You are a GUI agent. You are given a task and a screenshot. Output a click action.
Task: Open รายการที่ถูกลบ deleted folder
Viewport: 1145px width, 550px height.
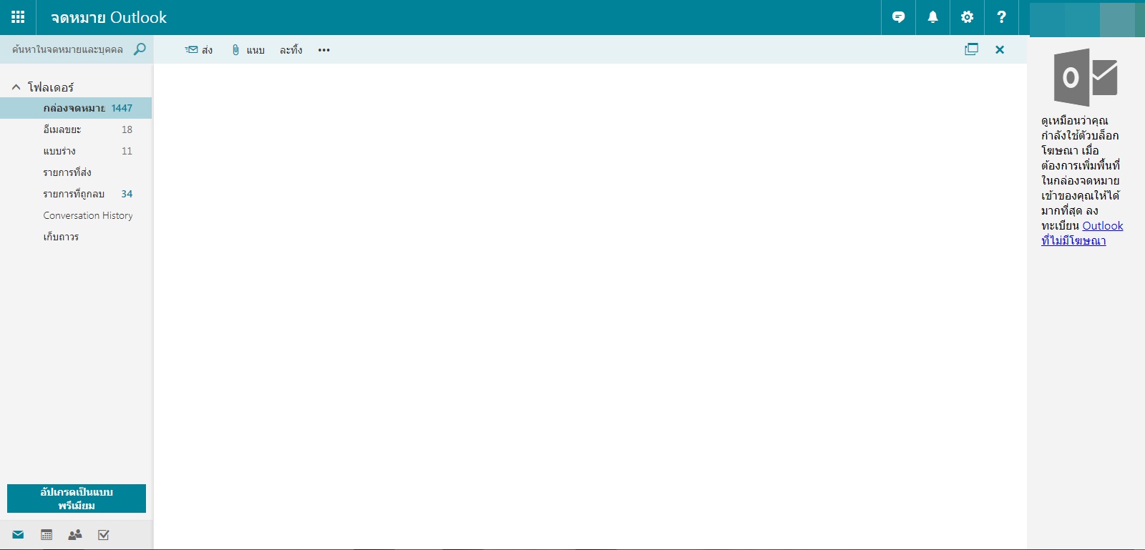[76, 194]
